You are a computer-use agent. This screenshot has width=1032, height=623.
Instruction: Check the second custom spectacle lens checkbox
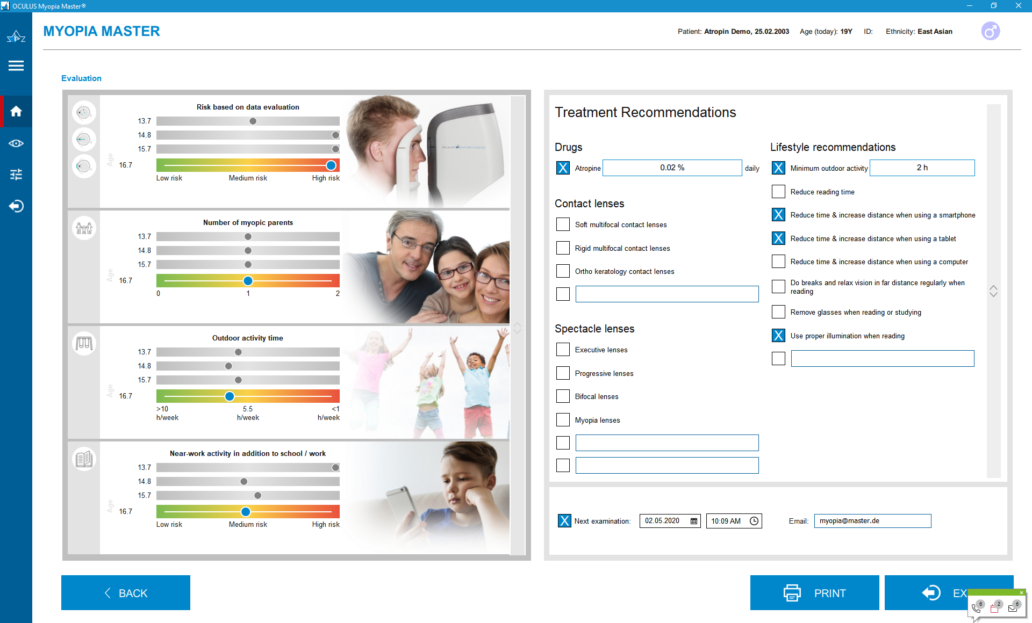coord(563,466)
